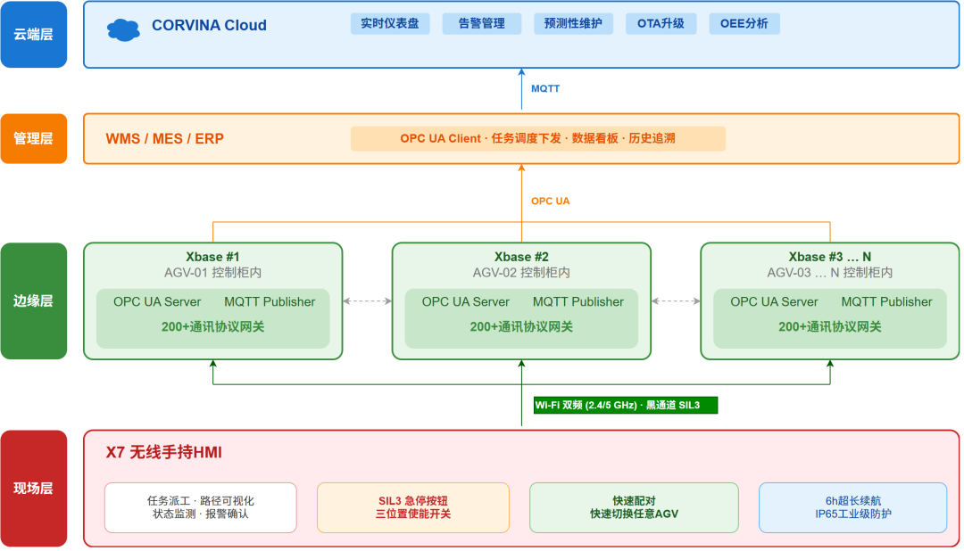Click the 快速配对 快速切换任意AGV card

coord(634,507)
